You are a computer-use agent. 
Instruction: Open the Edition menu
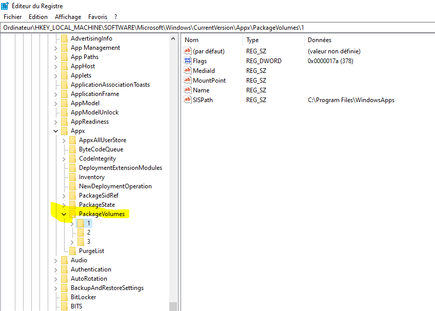point(38,17)
